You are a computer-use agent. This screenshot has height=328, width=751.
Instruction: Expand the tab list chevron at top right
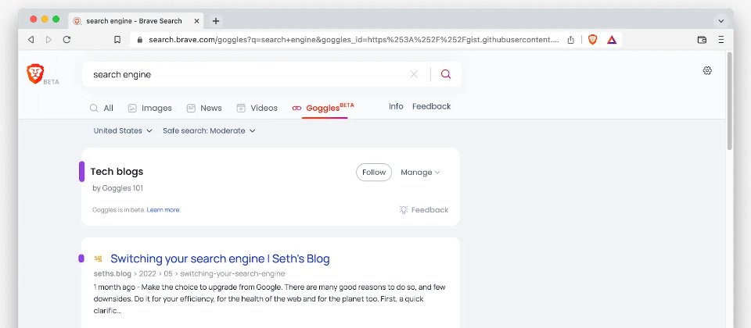[x=720, y=21]
